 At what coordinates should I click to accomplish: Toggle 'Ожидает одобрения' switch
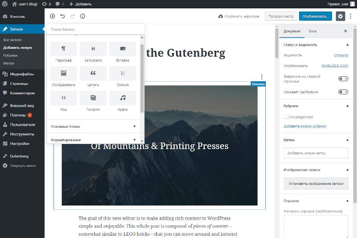pos(343,92)
